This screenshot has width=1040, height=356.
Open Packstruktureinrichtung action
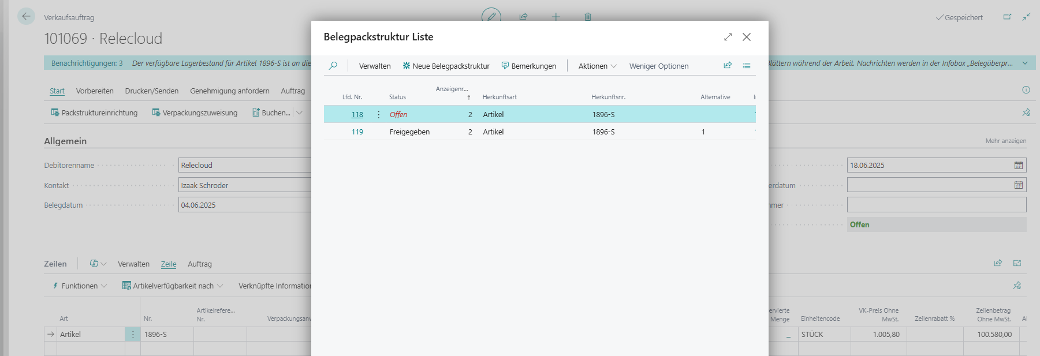point(94,113)
